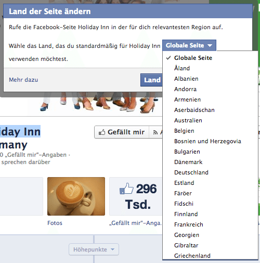Click the thumbs-up icon on Gefällt mir button

tap(102, 132)
